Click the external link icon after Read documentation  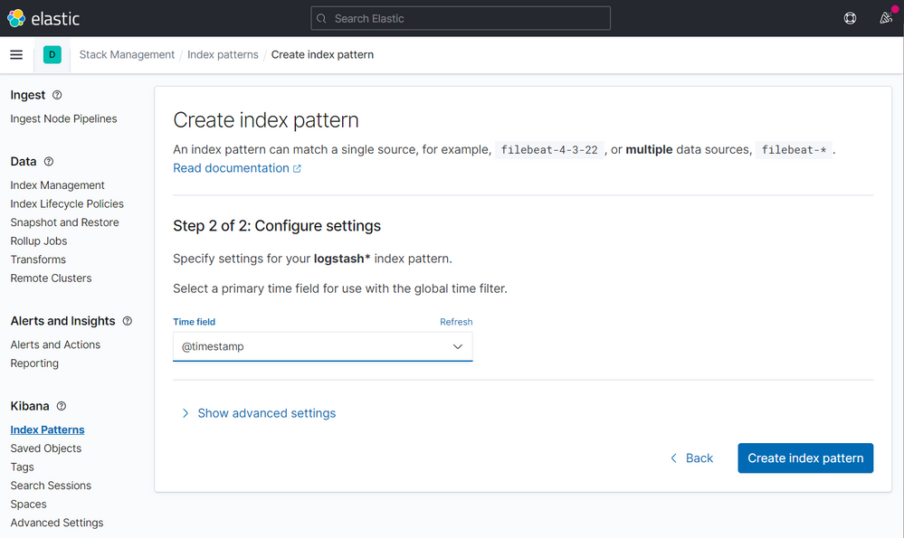pos(297,169)
